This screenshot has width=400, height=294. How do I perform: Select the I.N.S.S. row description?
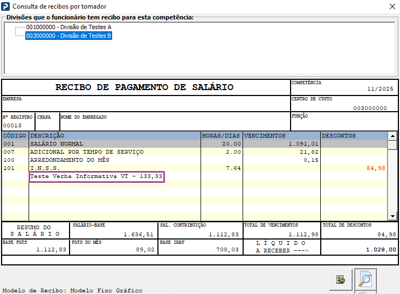coord(45,168)
